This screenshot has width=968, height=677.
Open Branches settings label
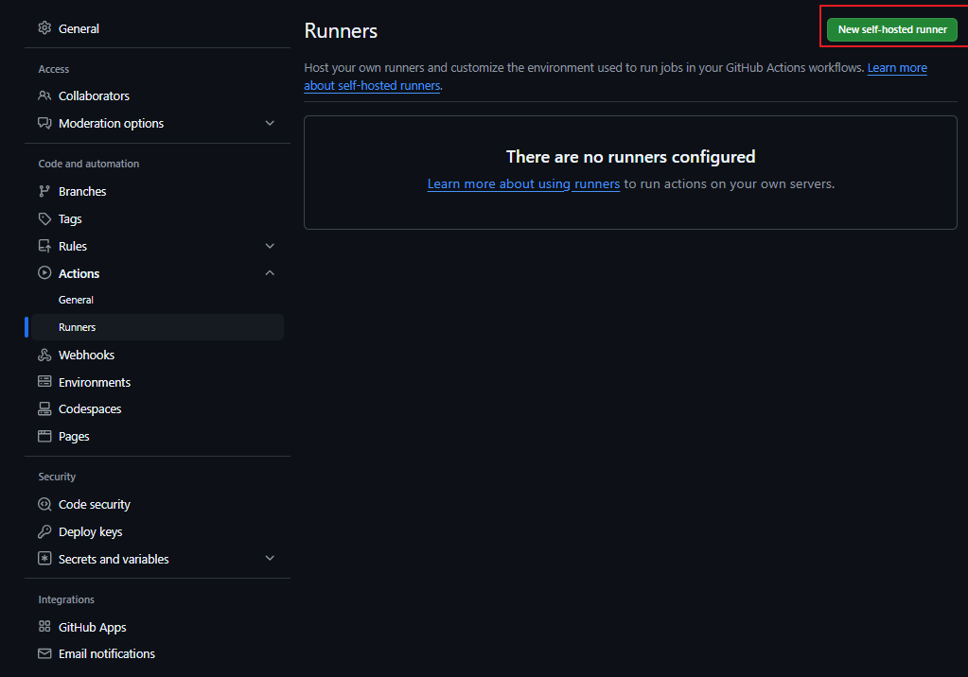coord(82,191)
